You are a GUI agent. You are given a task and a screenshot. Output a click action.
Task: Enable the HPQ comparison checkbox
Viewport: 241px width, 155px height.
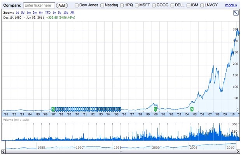[122, 5]
